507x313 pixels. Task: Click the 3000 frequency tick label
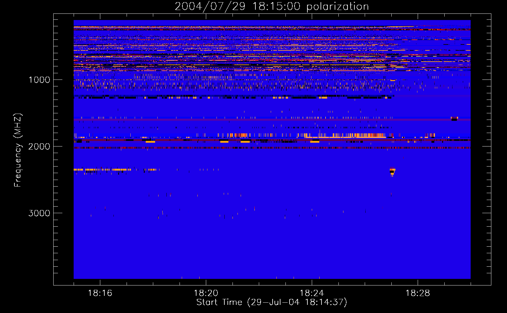click(x=39, y=213)
